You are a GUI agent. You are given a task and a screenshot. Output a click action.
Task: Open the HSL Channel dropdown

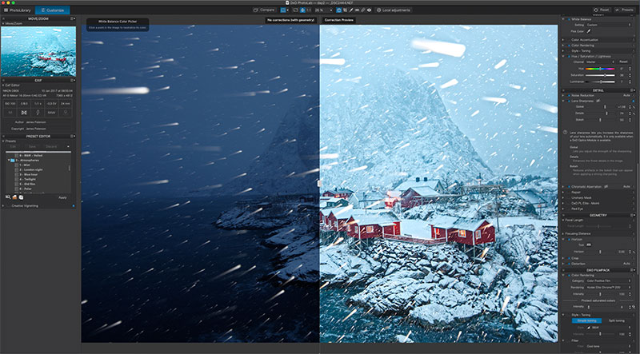coord(600,62)
